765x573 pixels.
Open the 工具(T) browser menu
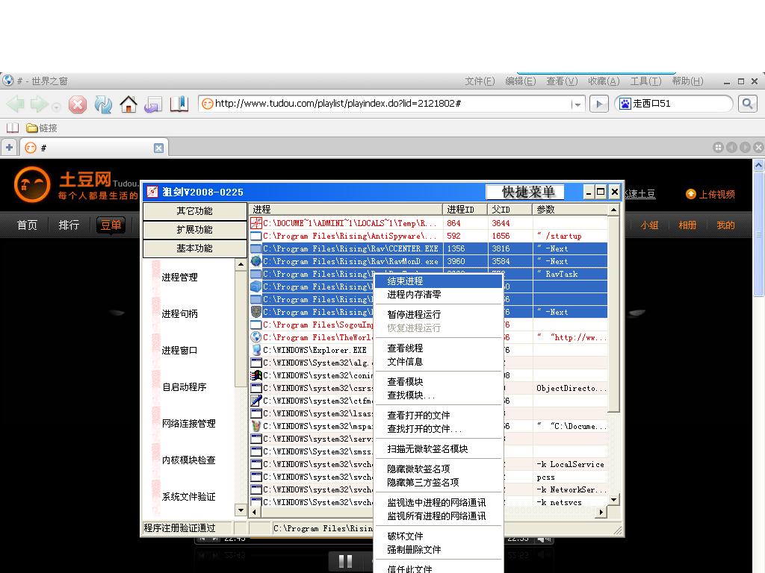[645, 81]
